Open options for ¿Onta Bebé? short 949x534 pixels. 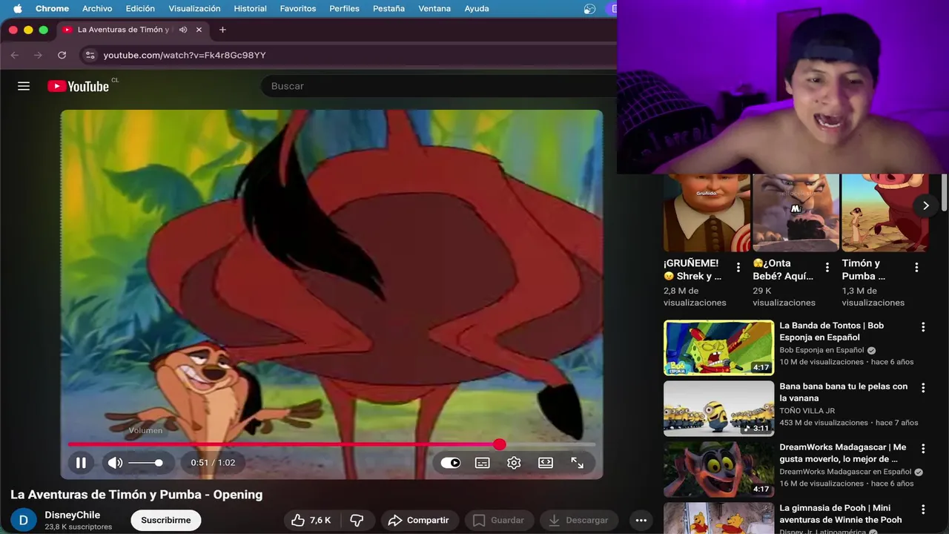827,268
